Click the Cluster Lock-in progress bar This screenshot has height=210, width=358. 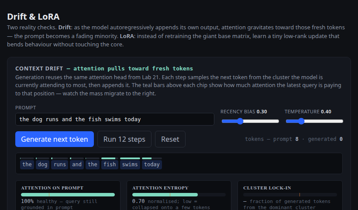(x=290, y=195)
